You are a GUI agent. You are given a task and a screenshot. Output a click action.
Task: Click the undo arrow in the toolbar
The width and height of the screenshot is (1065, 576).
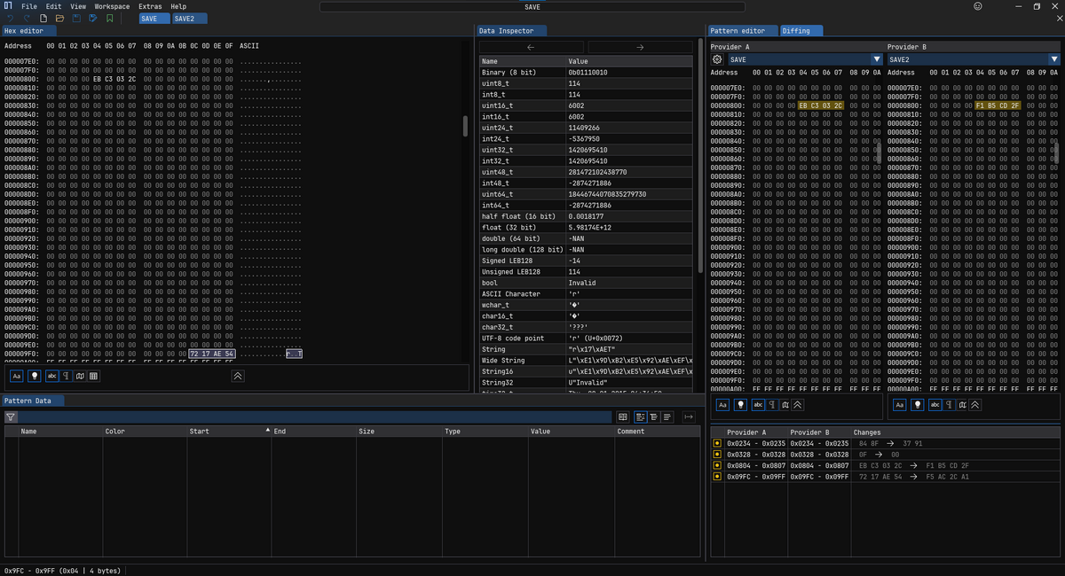[x=10, y=18]
